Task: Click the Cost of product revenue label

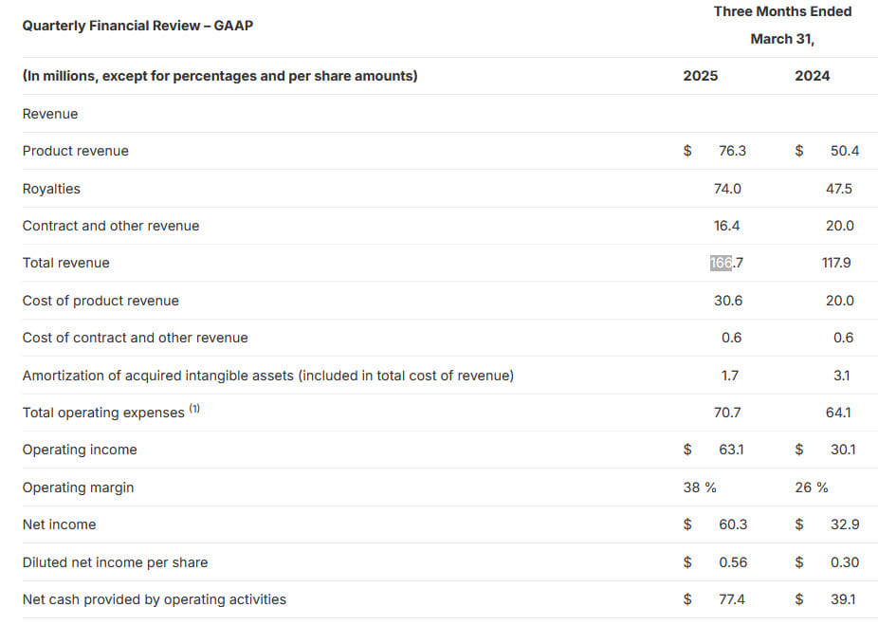Action: 101,301
